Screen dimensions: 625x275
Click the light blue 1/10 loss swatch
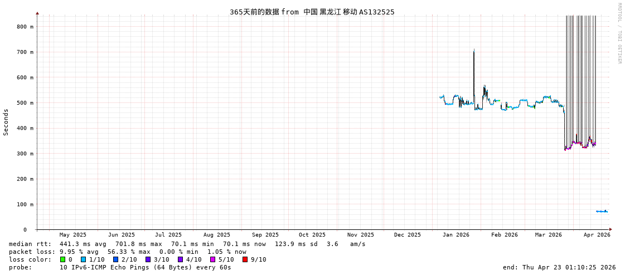83,259
